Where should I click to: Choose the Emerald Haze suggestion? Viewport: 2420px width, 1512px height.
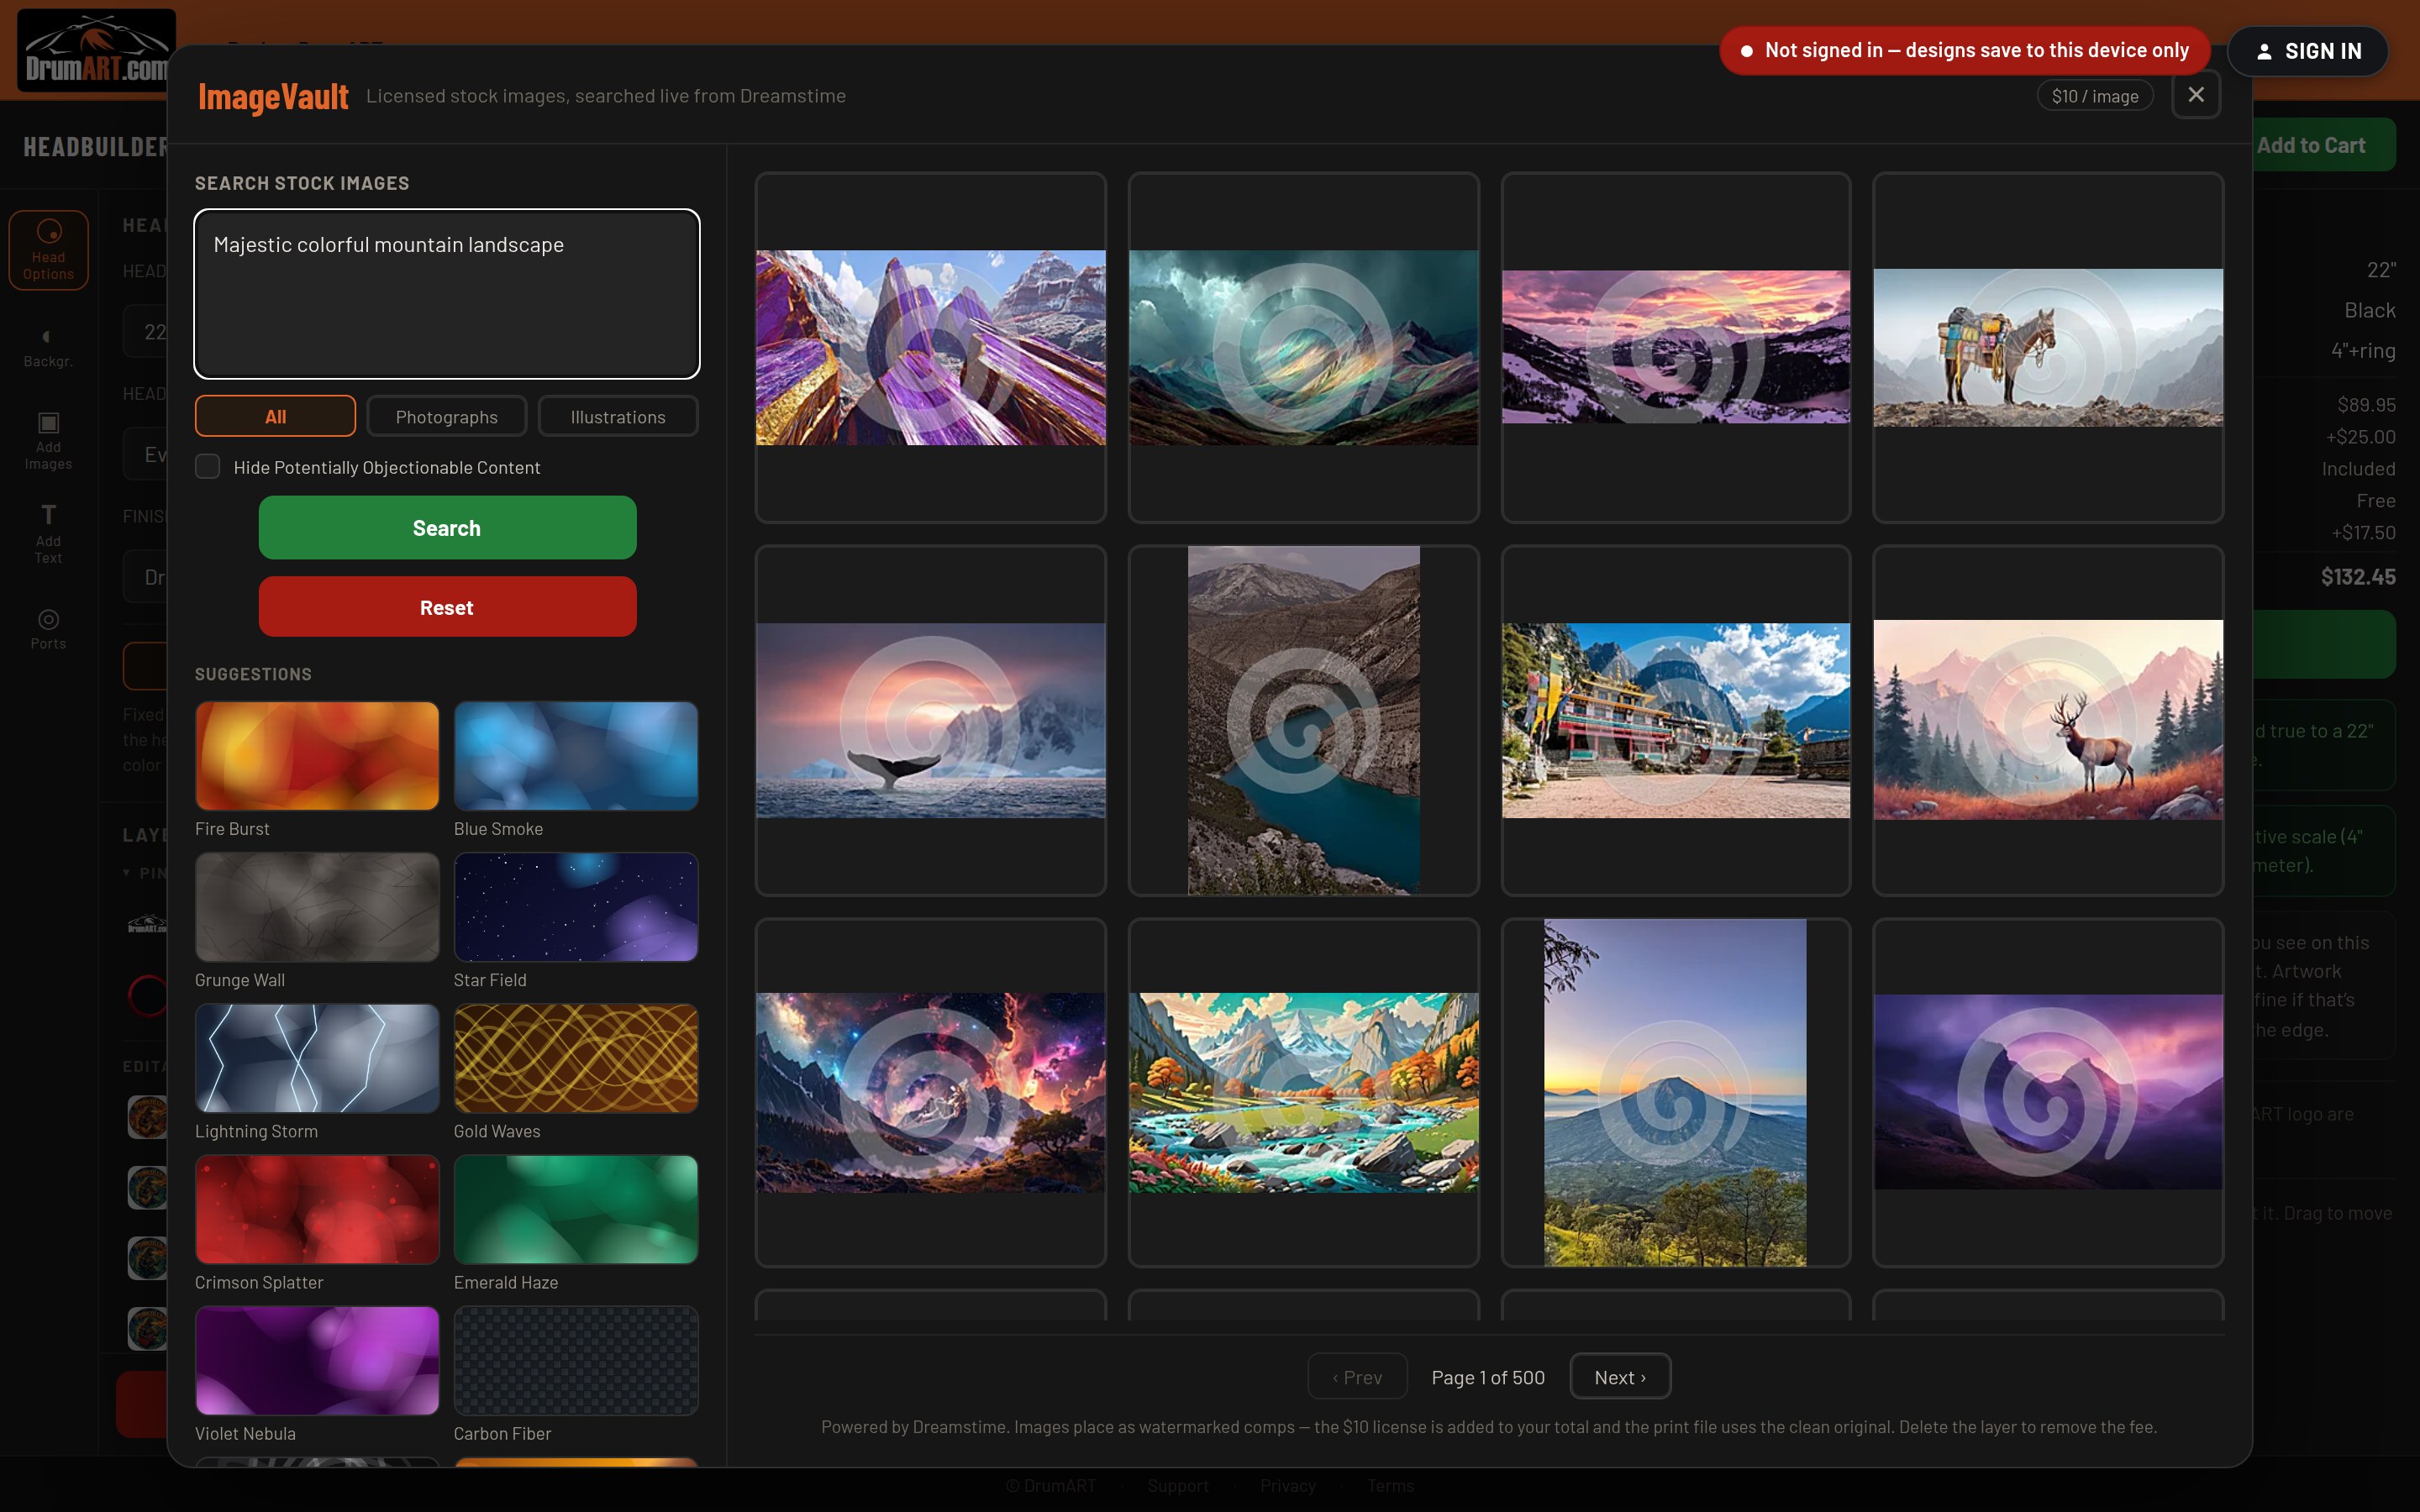tap(576, 1209)
